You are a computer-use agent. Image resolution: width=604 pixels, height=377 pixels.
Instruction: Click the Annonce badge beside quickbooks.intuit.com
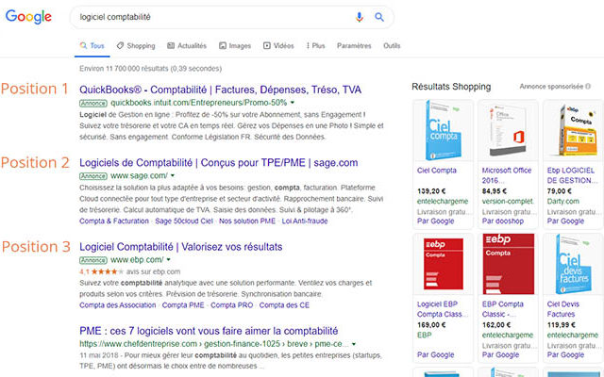[93, 103]
